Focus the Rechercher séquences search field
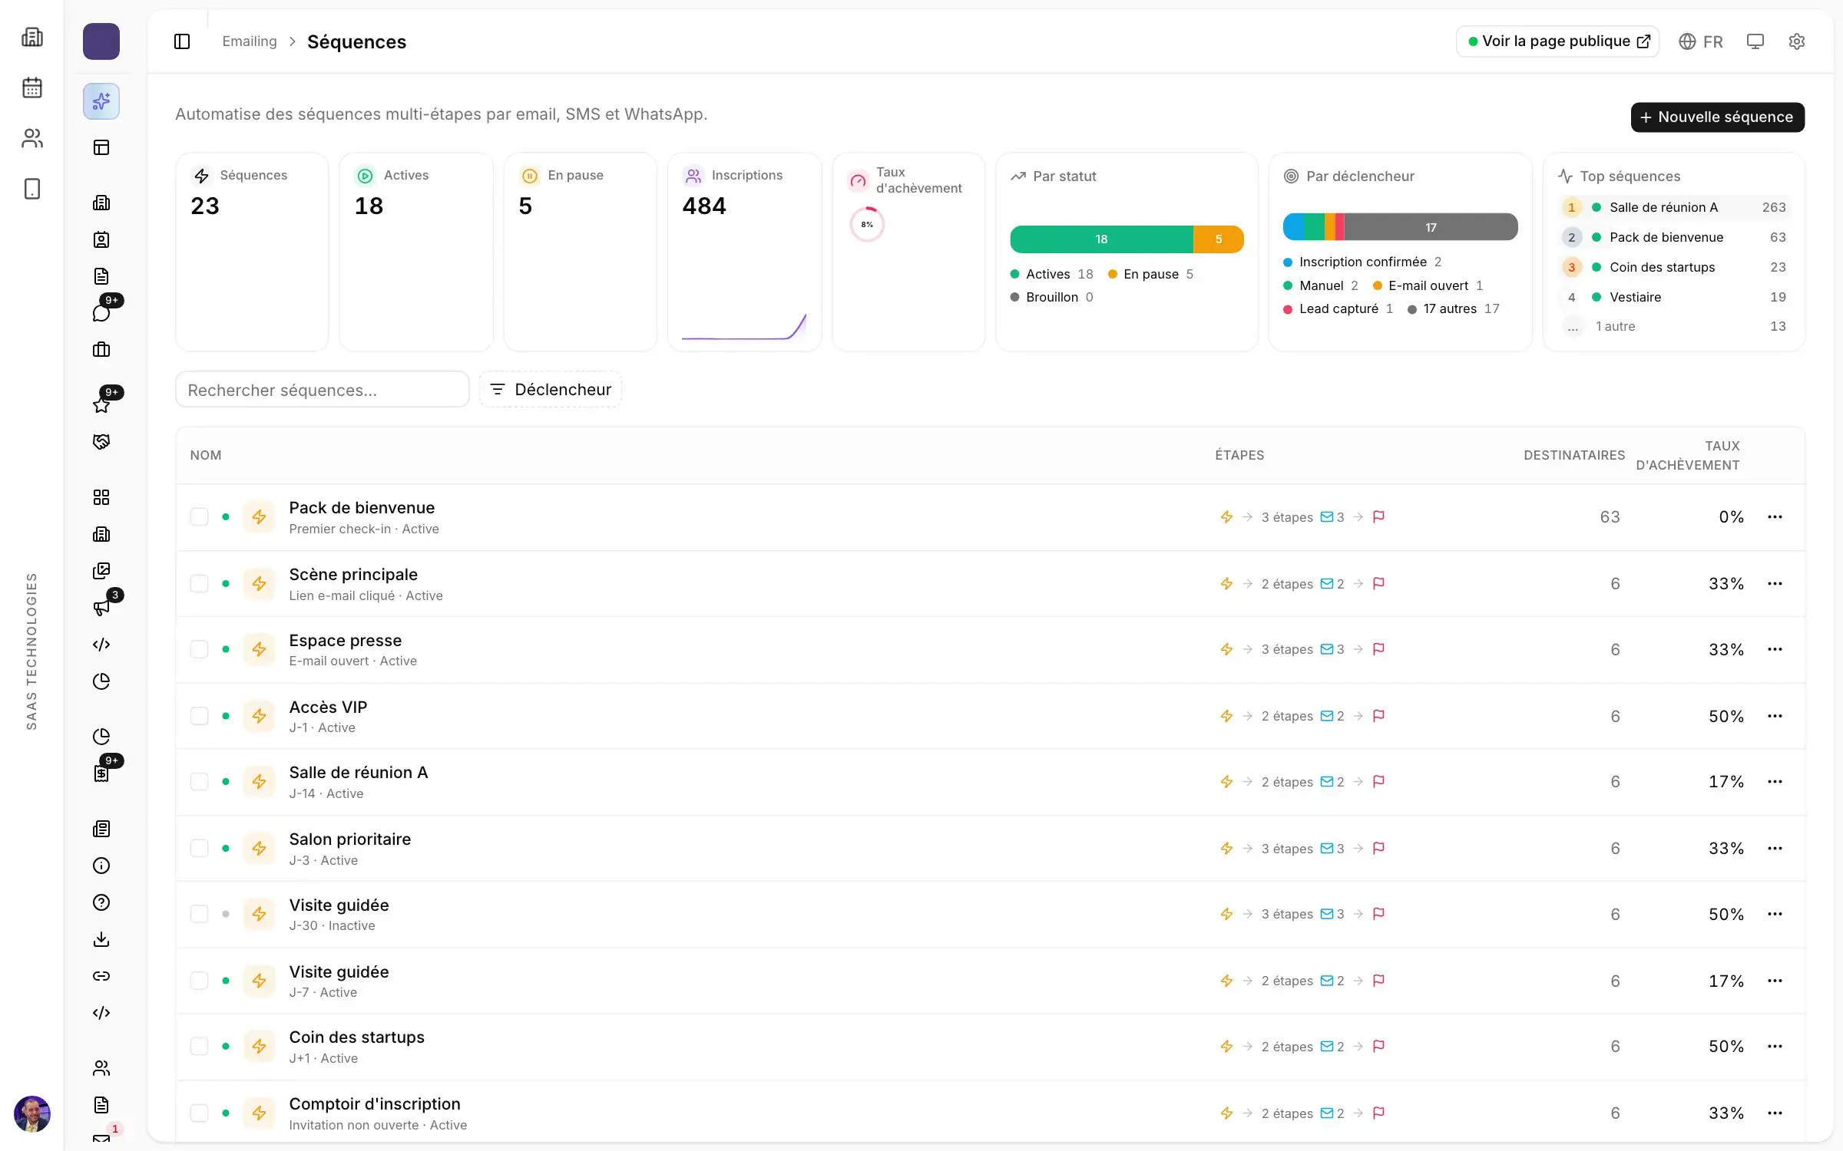Image resolution: width=1843 pixels, height=1151 pixels. (322, 390)
